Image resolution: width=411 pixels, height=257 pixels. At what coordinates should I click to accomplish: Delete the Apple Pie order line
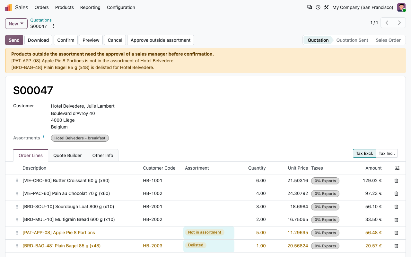[396, 233]
